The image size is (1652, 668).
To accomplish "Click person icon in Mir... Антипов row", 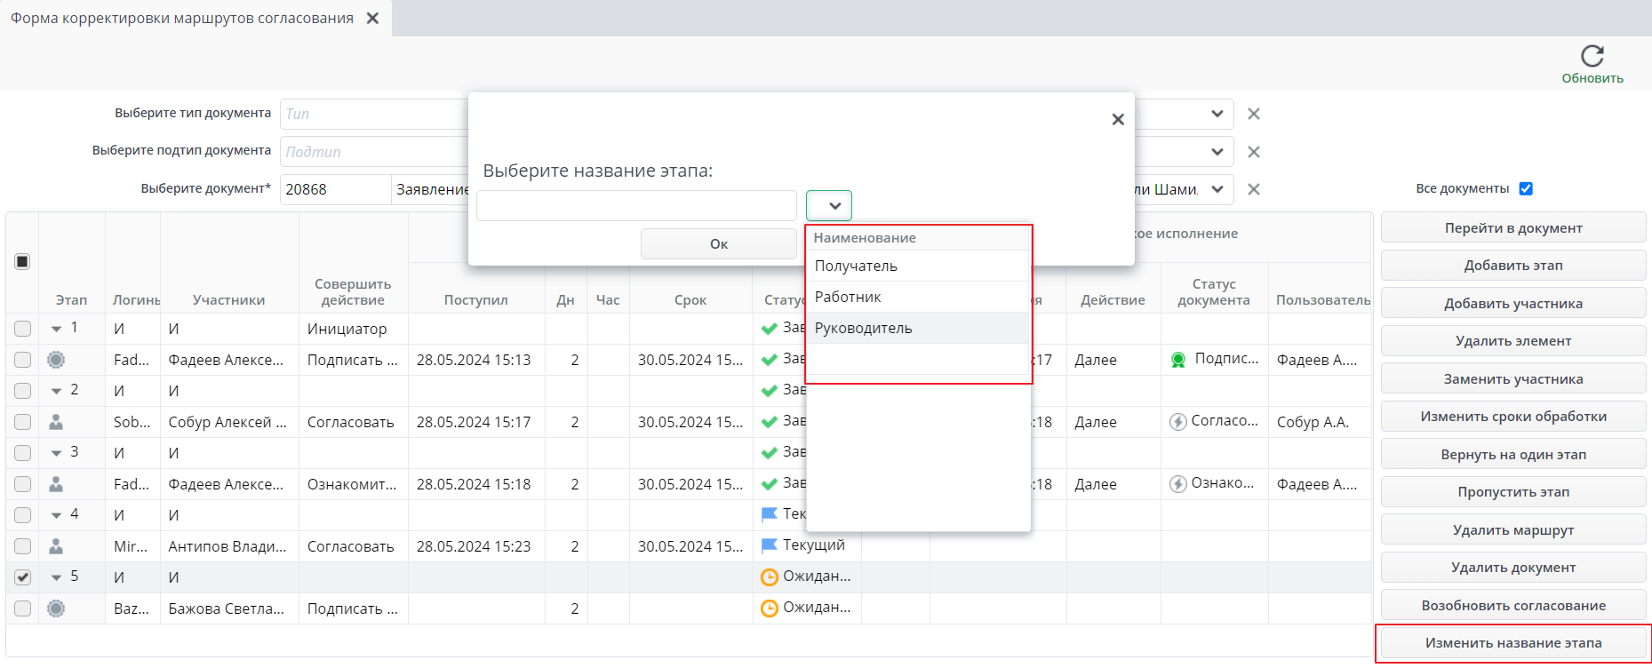I will pos(56,546).
